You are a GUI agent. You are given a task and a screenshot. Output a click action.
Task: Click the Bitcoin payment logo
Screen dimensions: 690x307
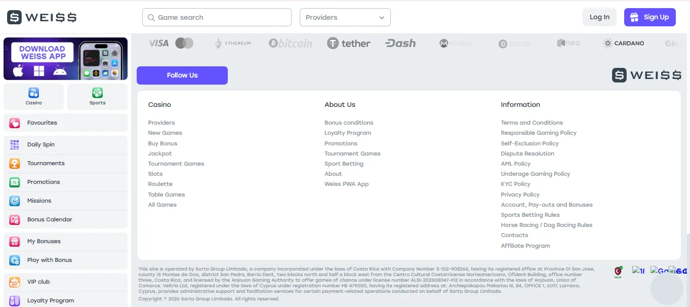(x=291, y=44)
